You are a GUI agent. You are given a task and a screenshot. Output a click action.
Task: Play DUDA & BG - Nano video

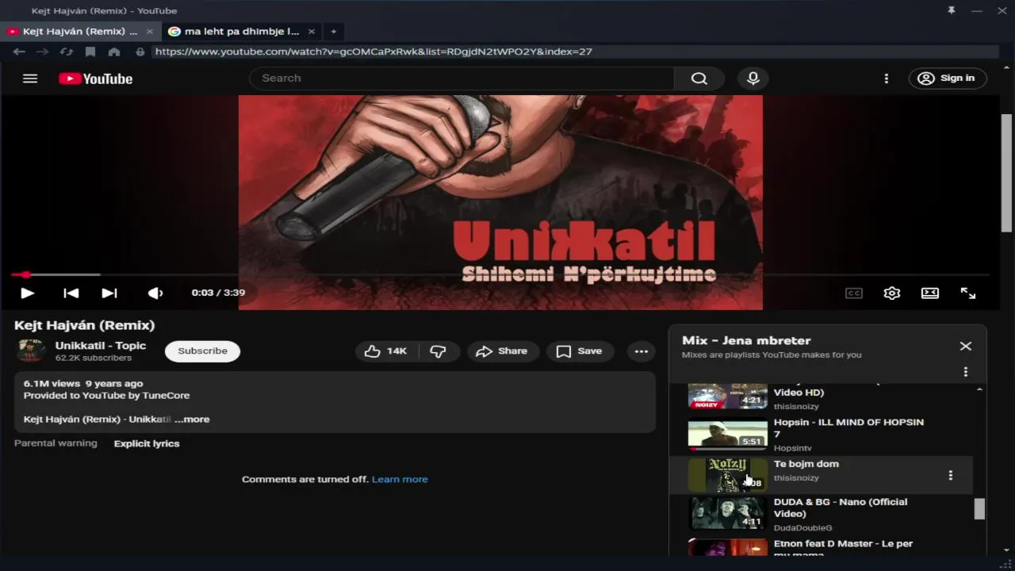coord(821,514)
